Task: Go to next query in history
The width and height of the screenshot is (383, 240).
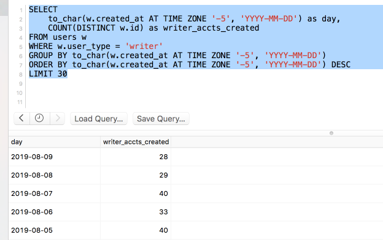Action: pos(58,118)
